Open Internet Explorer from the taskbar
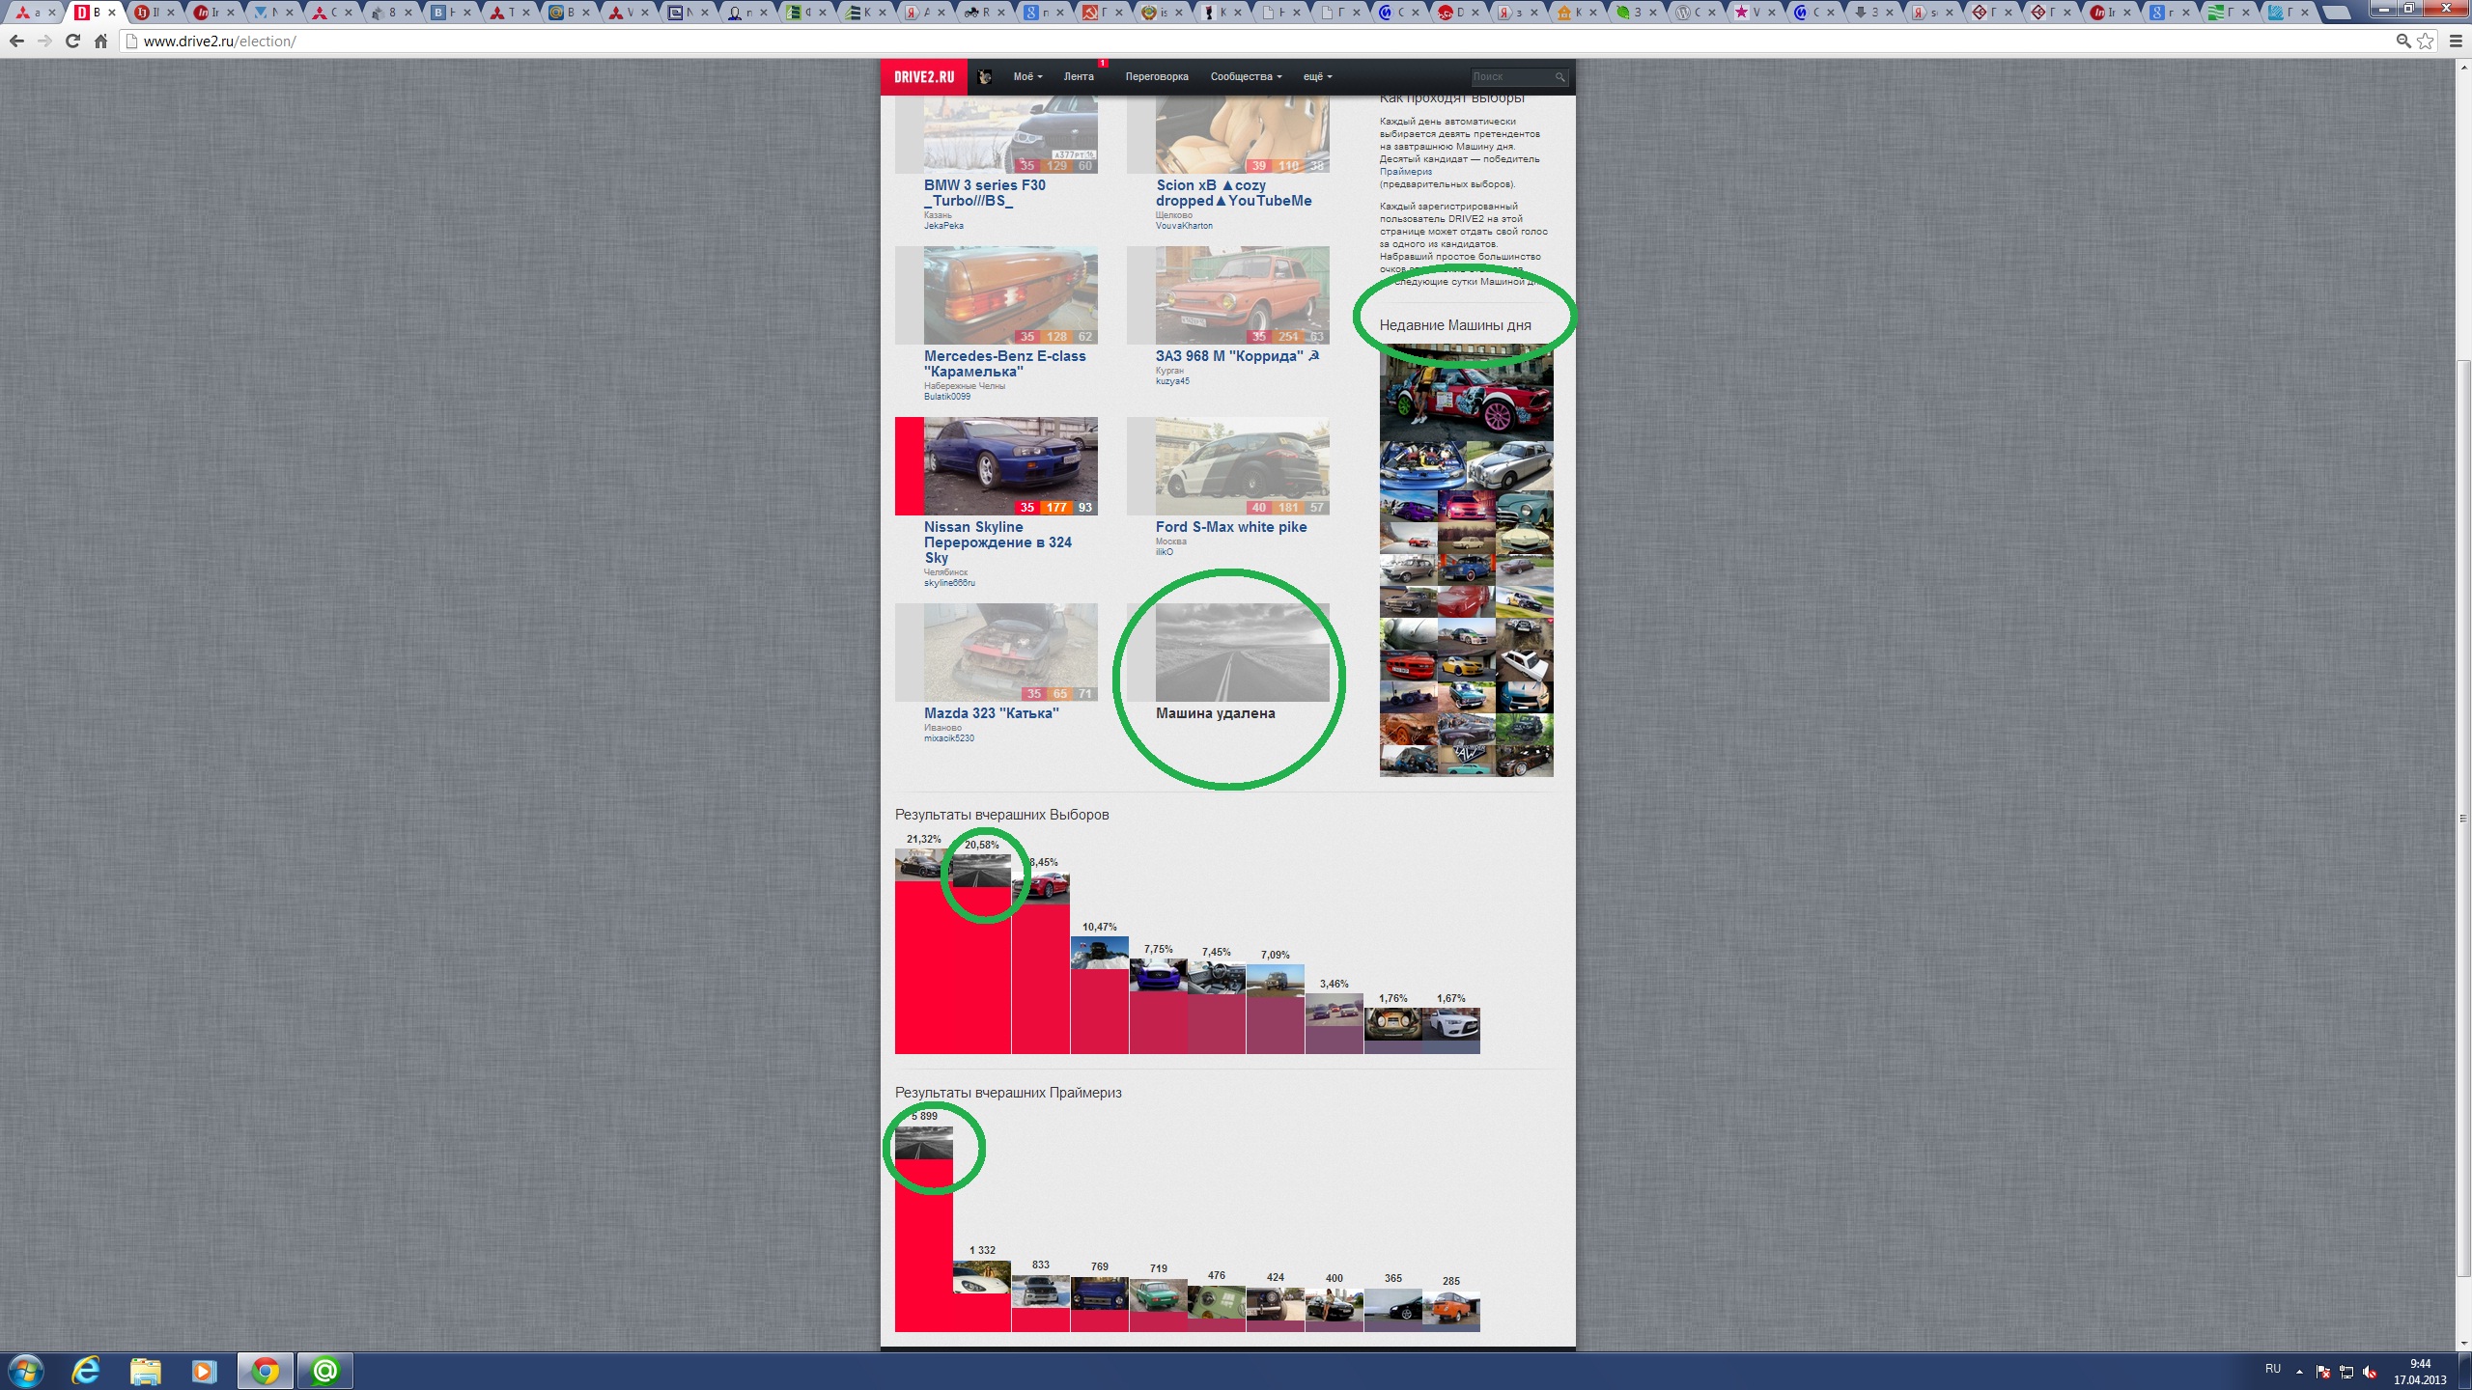This screenshot has height=1390, width=2472. [86, 1370]
